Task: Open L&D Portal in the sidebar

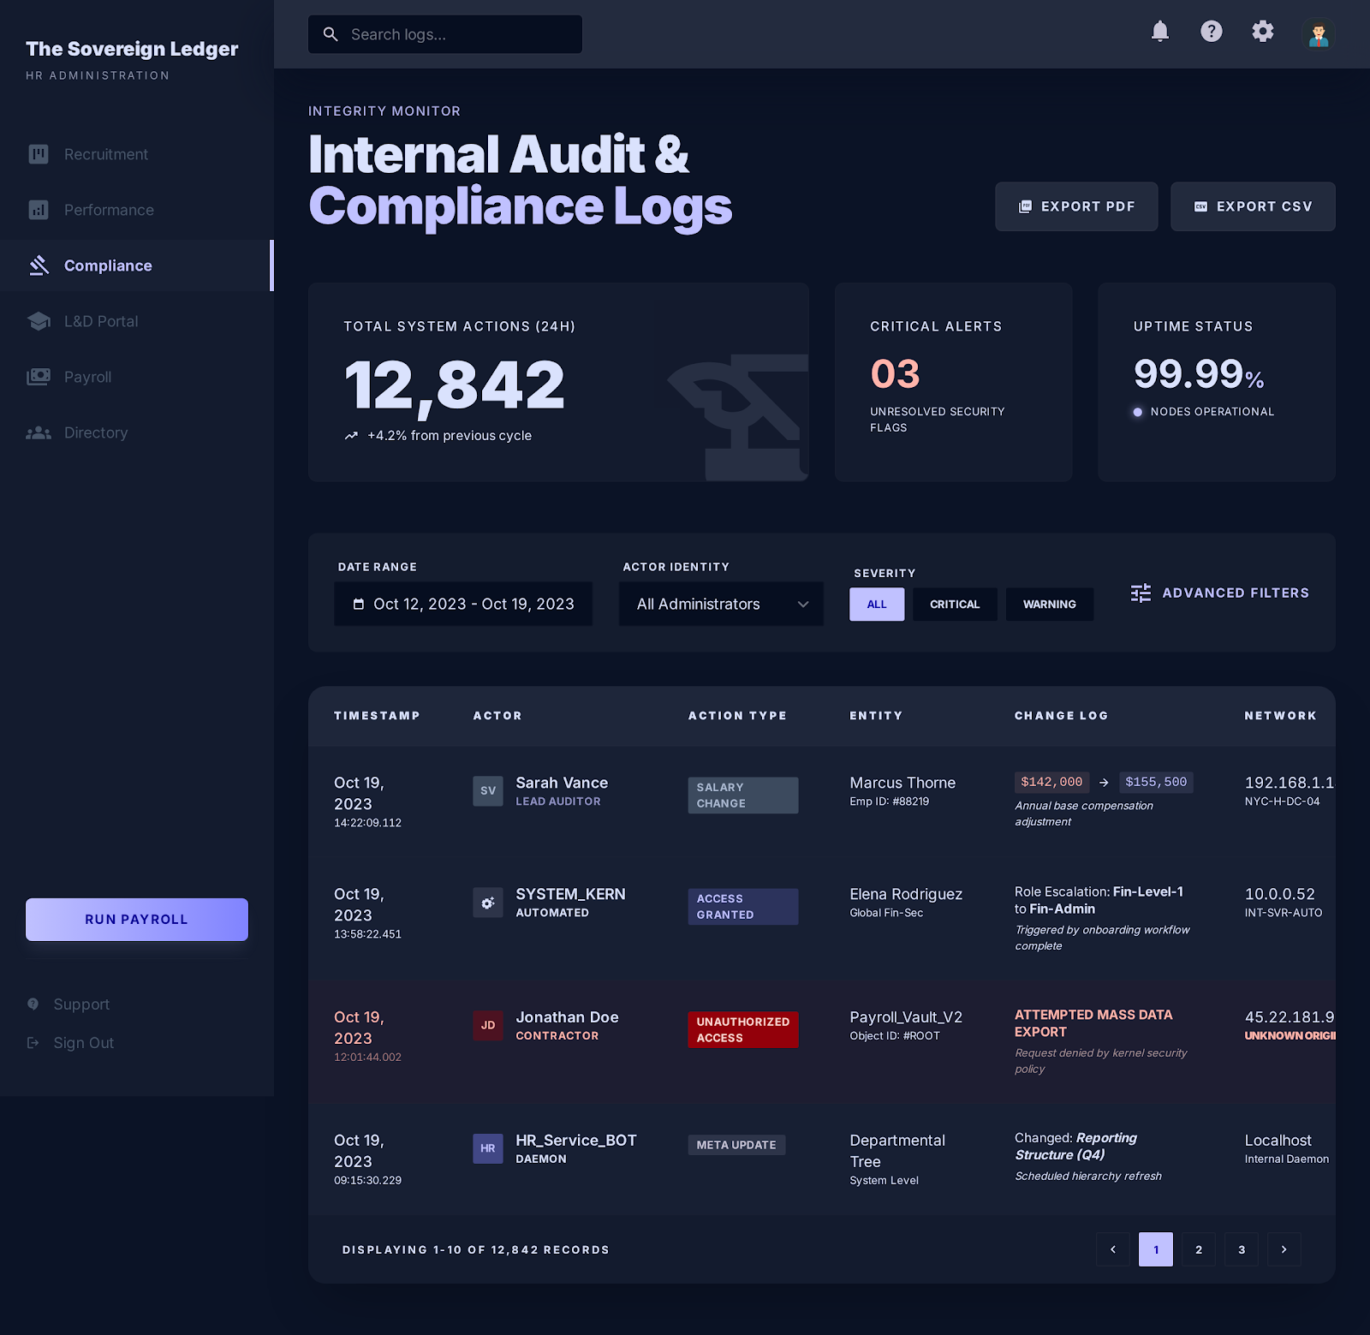Action: [x=137, y=321]
